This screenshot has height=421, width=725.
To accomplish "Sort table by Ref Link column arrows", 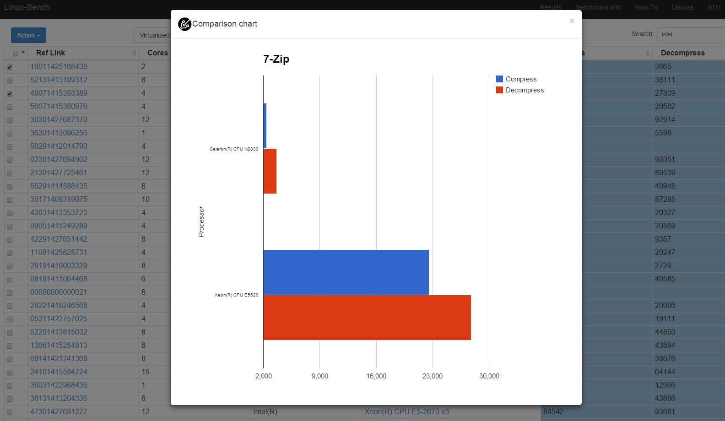I will tap(134, 53).
